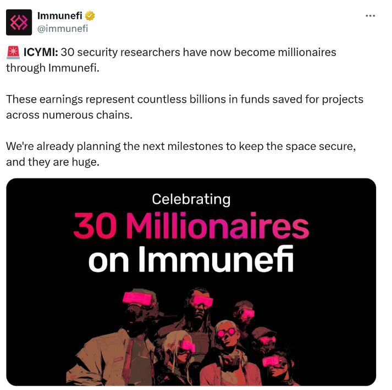
Task: Click the 'These earnings represent' paragraph
Action: [185, 107]
